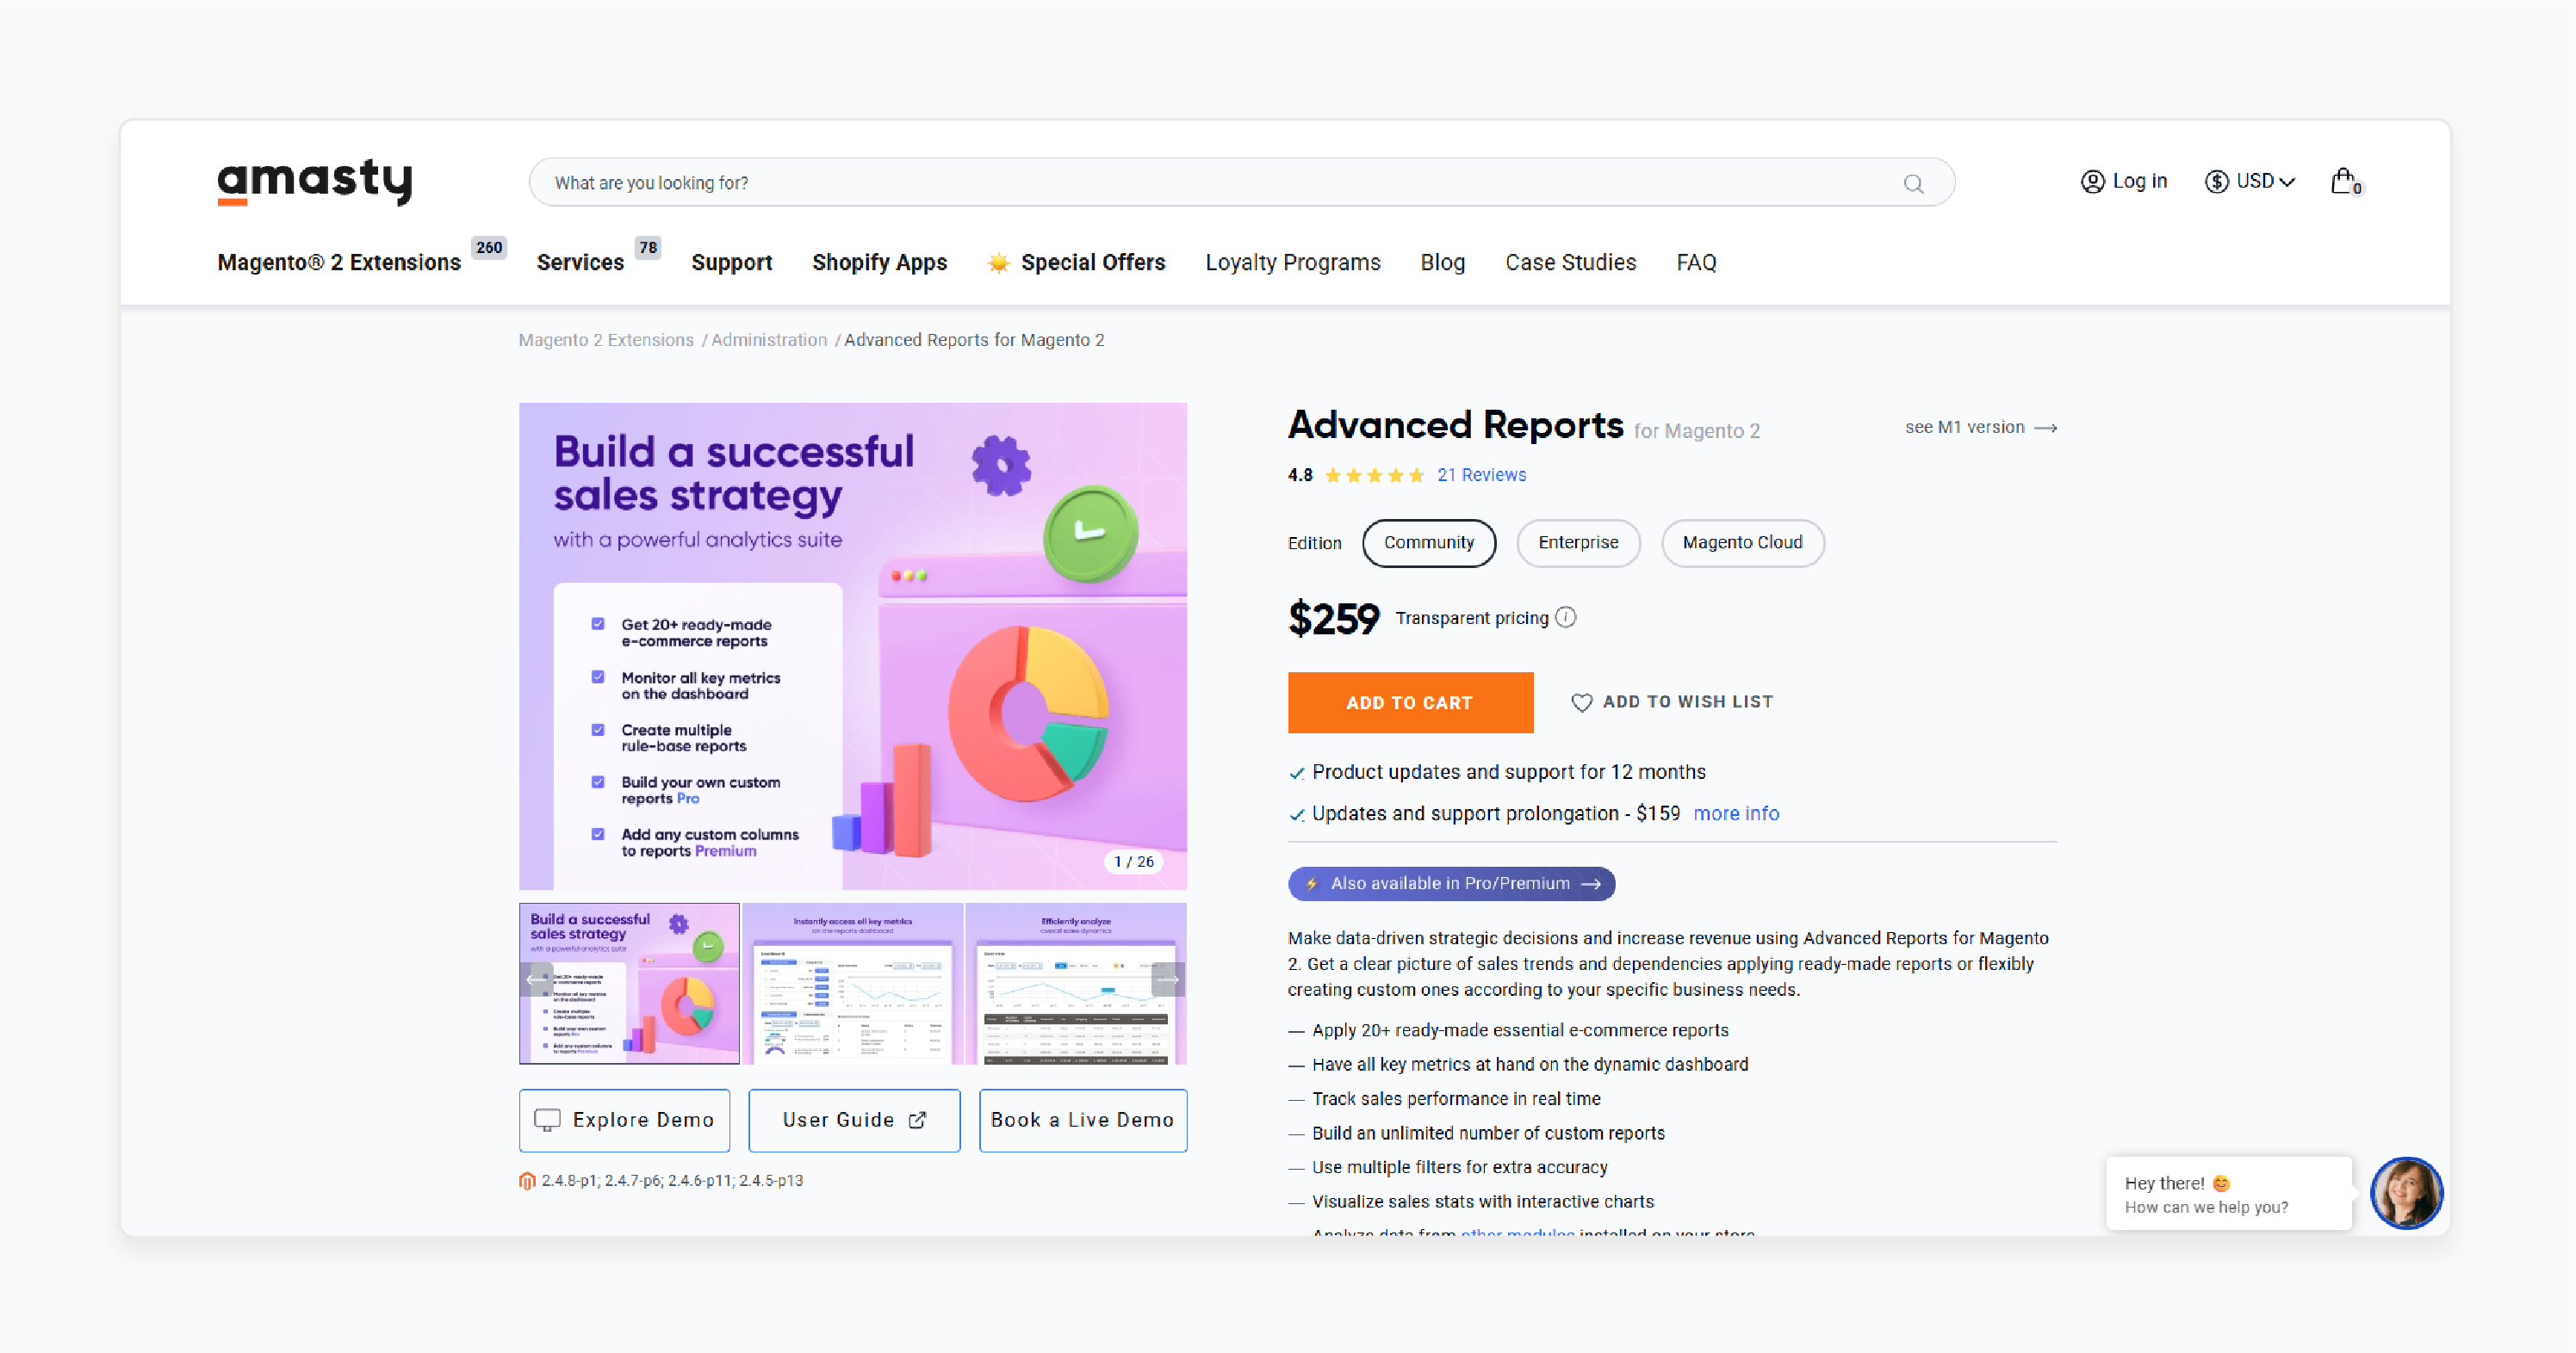Click the see M1 version arrow
Screen dimensions: 2576x1353
tap(2046, 428)
